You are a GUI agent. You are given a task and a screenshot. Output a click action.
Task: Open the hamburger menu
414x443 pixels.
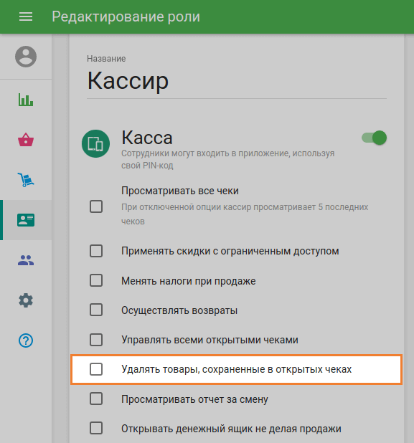click(x=26, y=17)
